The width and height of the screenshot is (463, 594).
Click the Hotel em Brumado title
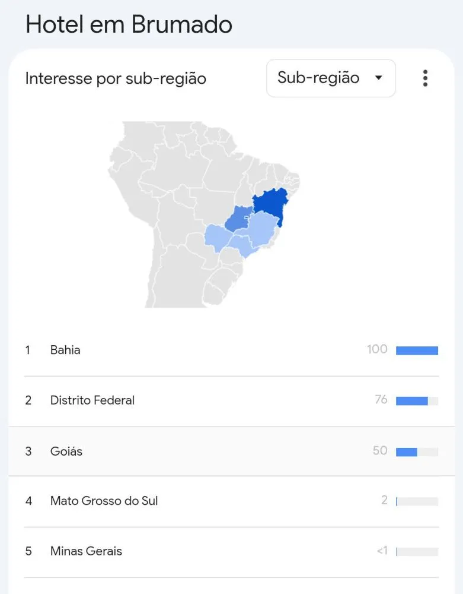tap(129, 24)
